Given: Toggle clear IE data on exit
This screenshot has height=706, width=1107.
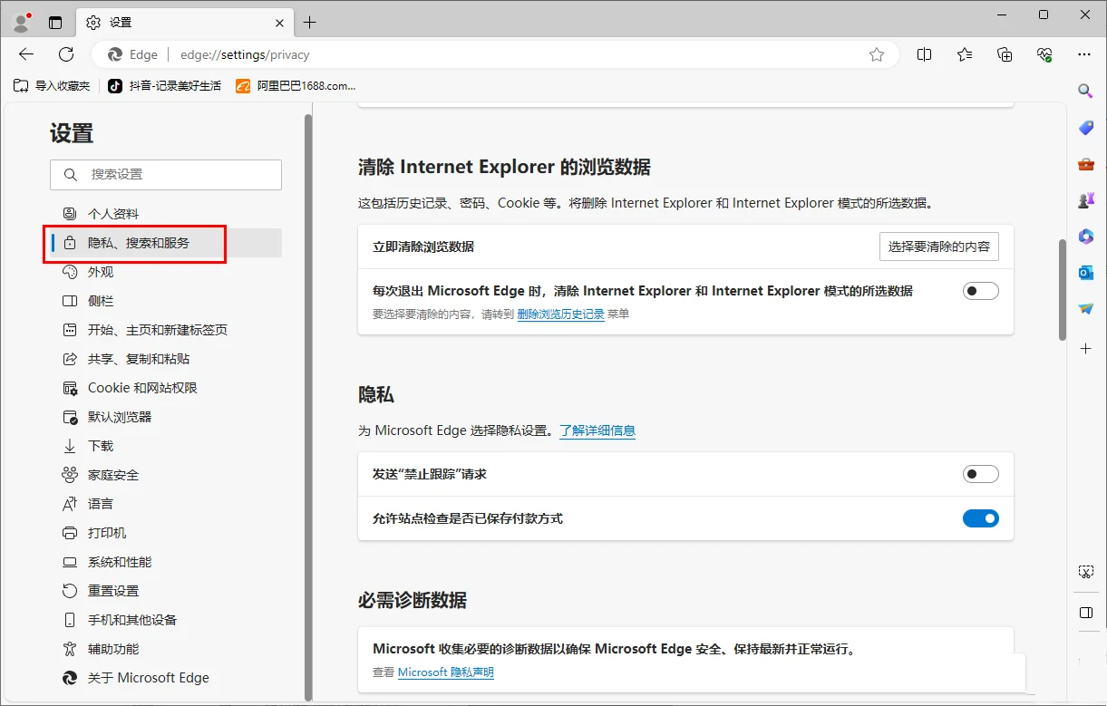Looking at the screenshot, I should click(980, 291).
